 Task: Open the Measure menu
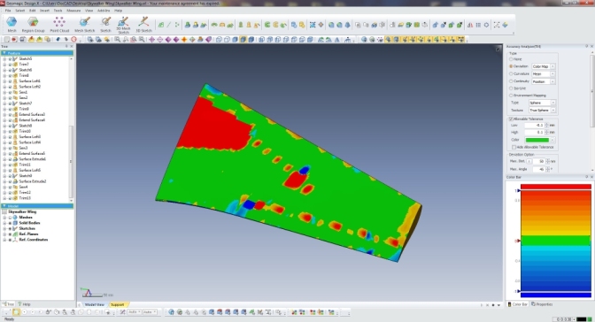73,11
